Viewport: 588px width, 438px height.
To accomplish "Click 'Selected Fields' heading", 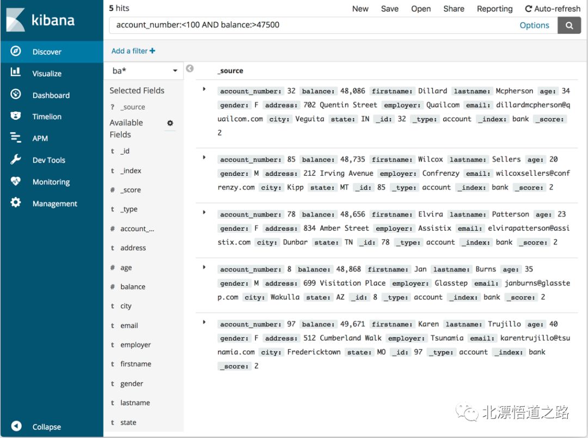I will click(x=137, y=90).
